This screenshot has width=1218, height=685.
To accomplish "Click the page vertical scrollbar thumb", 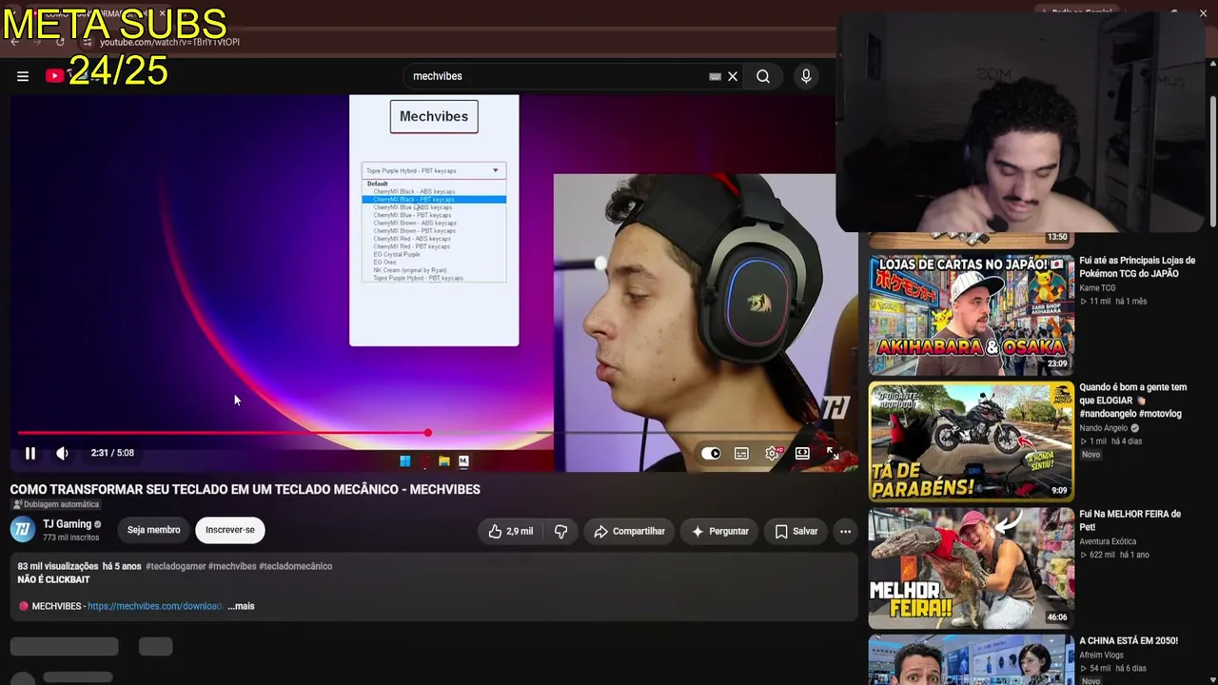I will [1212, 162].
